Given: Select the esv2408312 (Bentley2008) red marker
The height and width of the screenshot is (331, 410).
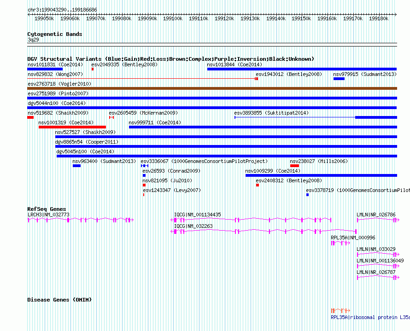Looking at the screenshot, I should point(258,185).
